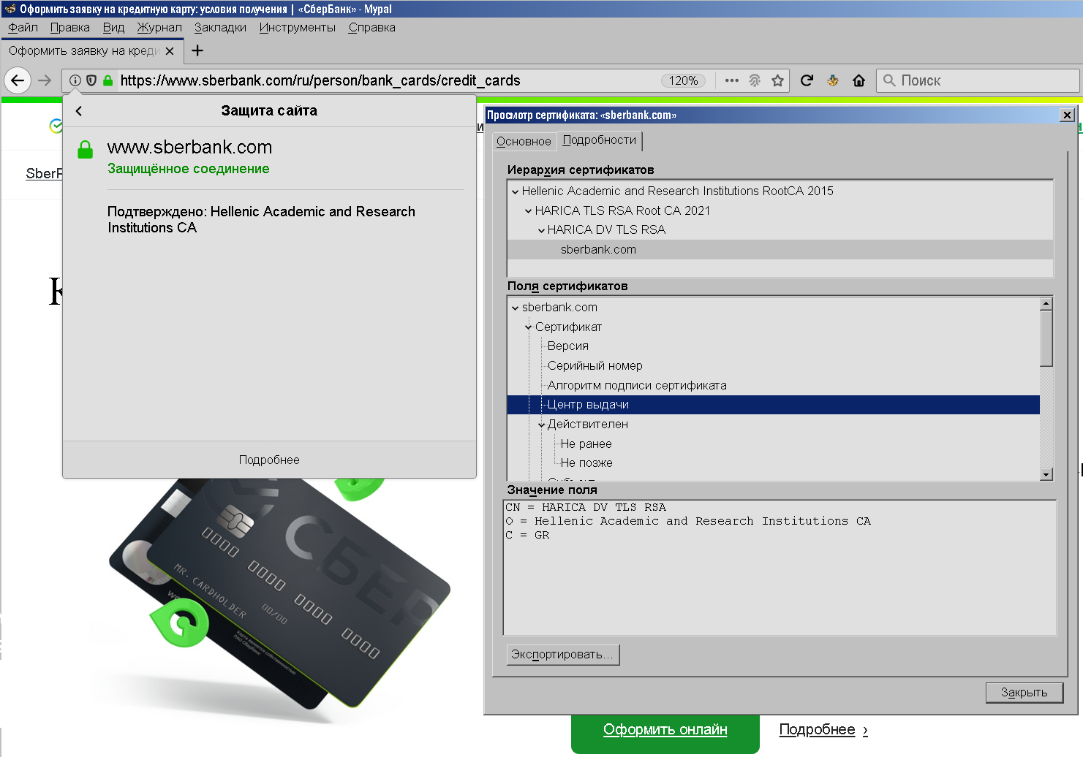
Task: Collapse sberbank.com node in certificate fields
Action: (x=515, y=308)
